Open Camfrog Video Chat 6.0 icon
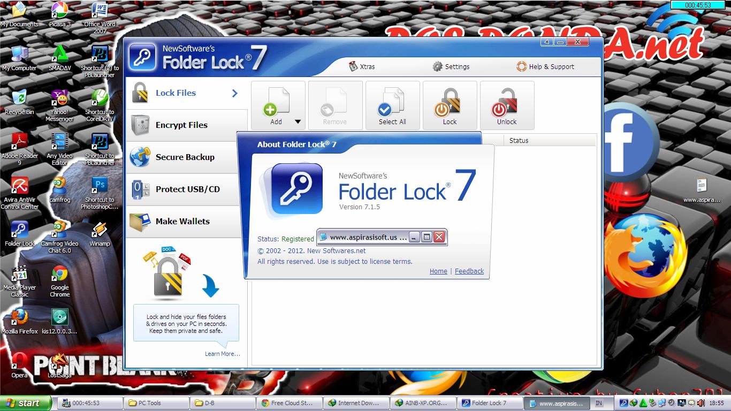Viewport: 731px width, 411px height. [59, 237]
